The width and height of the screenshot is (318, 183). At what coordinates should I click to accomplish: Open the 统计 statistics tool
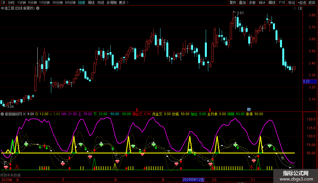(x=262, y=3)
